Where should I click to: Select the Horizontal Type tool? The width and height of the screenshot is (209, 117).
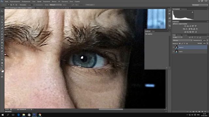point(2,54)
